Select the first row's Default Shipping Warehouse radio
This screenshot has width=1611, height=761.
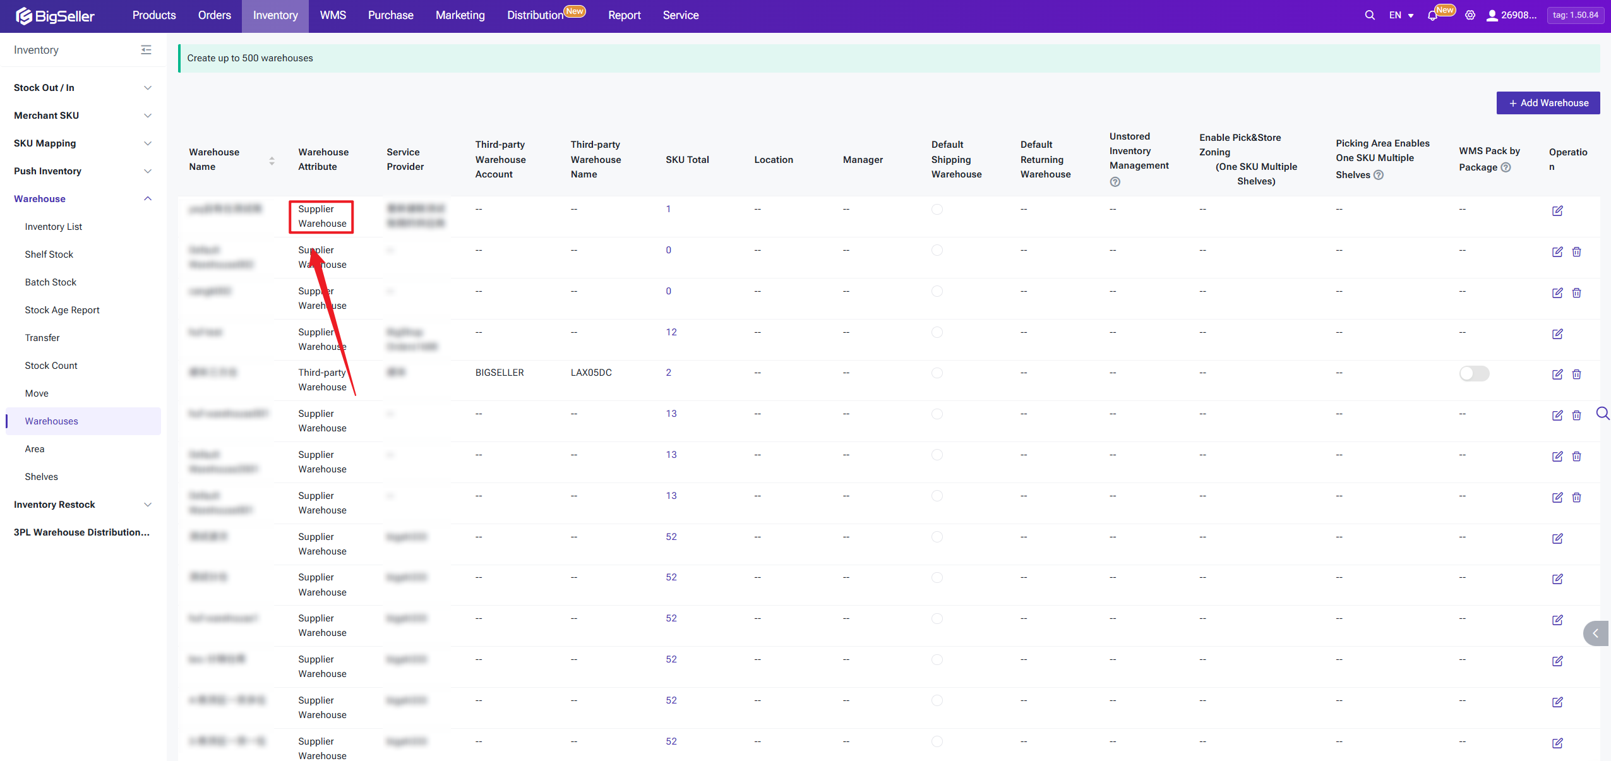(x=937, y=210)
